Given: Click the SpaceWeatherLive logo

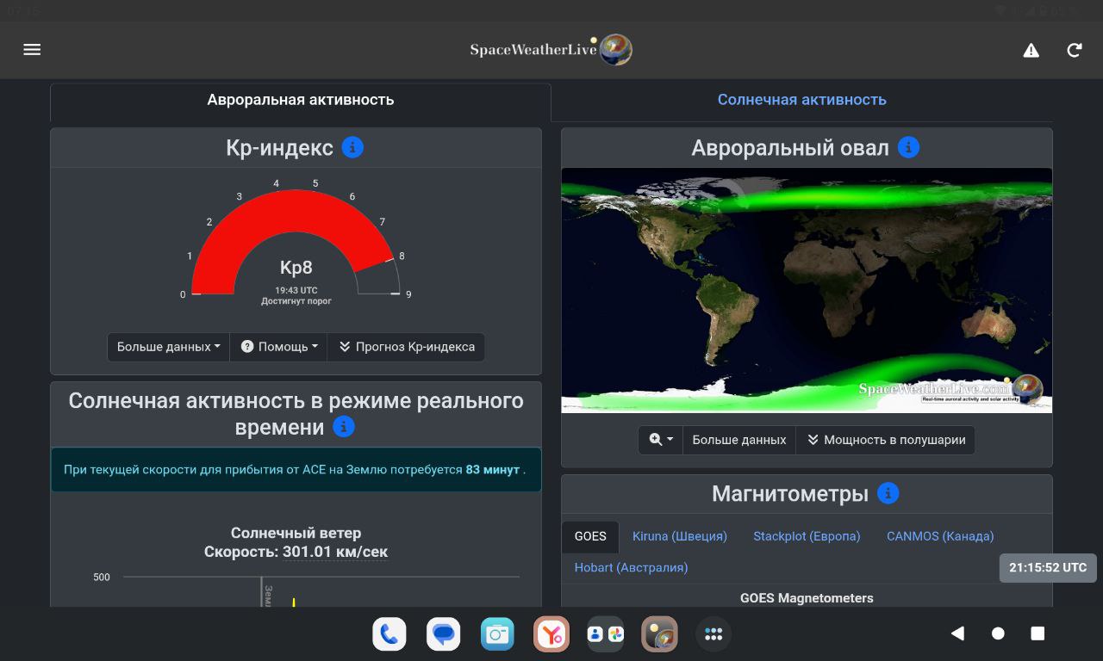Looking at the screenshot, I should (551, 50).
